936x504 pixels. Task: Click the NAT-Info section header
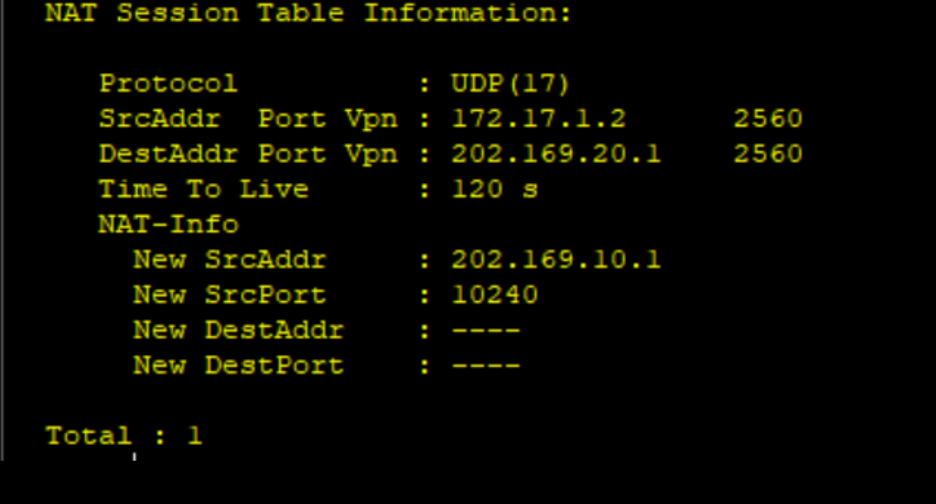(x=168, y=225)
